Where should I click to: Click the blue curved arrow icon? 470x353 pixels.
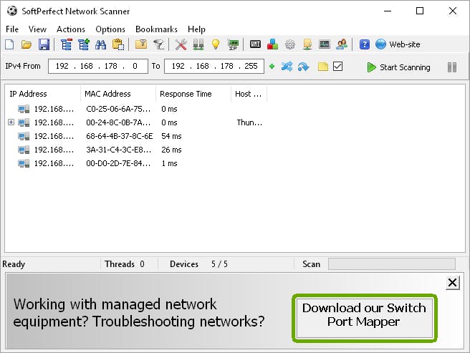point(303,67)
